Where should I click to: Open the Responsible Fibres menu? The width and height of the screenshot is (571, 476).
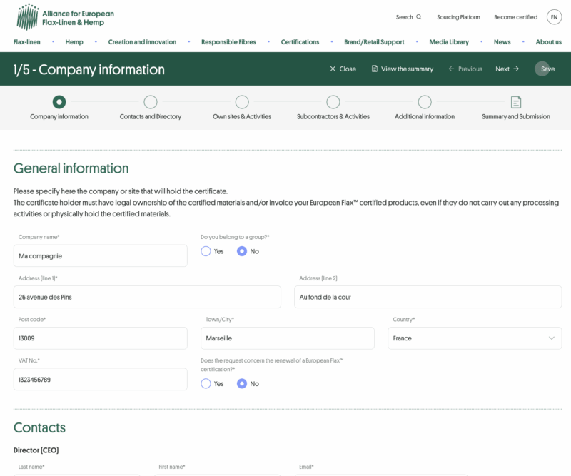tap(228, 42)
